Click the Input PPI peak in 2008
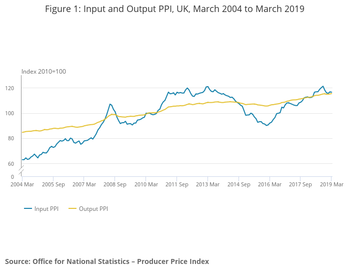Image resolution: width=350 pixels, height=275 pixels. (x=110, y=104)
